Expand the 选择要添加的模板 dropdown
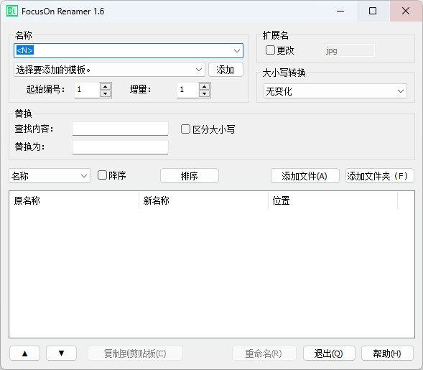Viewport: 423px width, 370px height. 199,70
